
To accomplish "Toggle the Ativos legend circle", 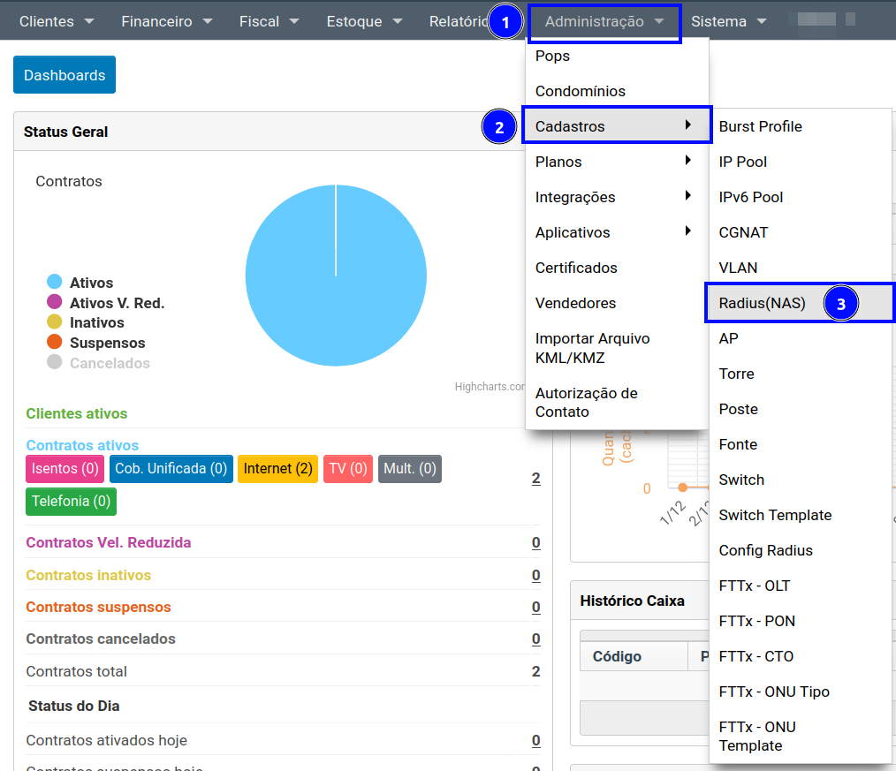I will [x=55, y=283].
